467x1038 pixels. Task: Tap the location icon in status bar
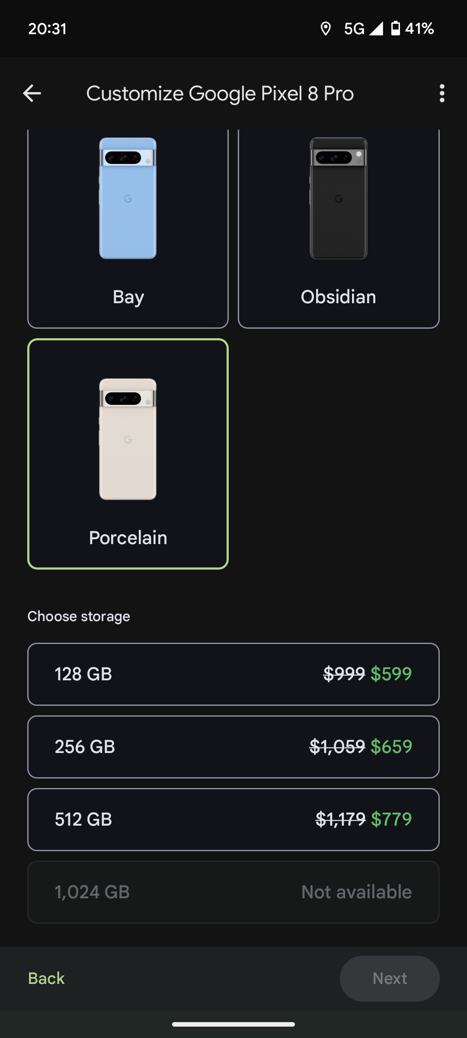[x=325, y=29]
